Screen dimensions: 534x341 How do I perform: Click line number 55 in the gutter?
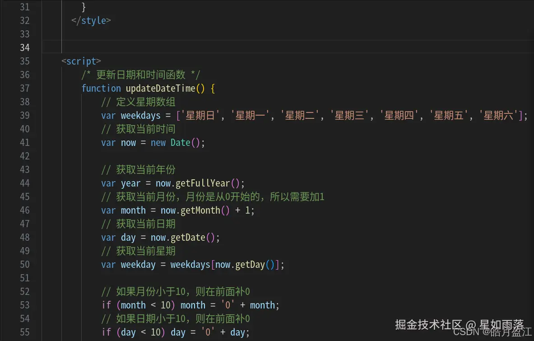click(24, 332)
